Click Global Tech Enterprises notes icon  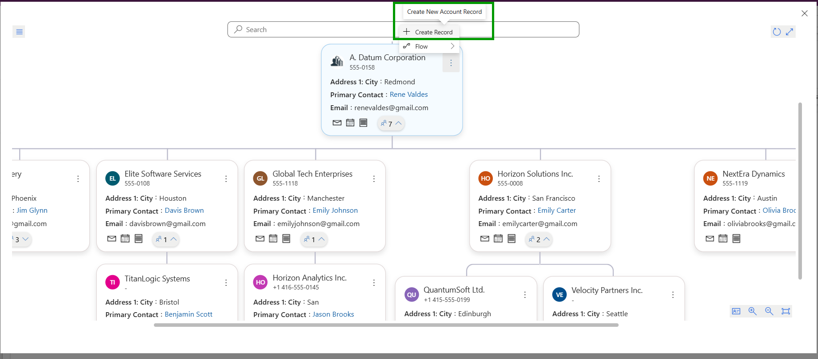286,239
